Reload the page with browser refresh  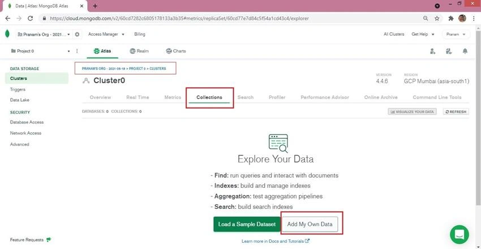click(30, 19)
